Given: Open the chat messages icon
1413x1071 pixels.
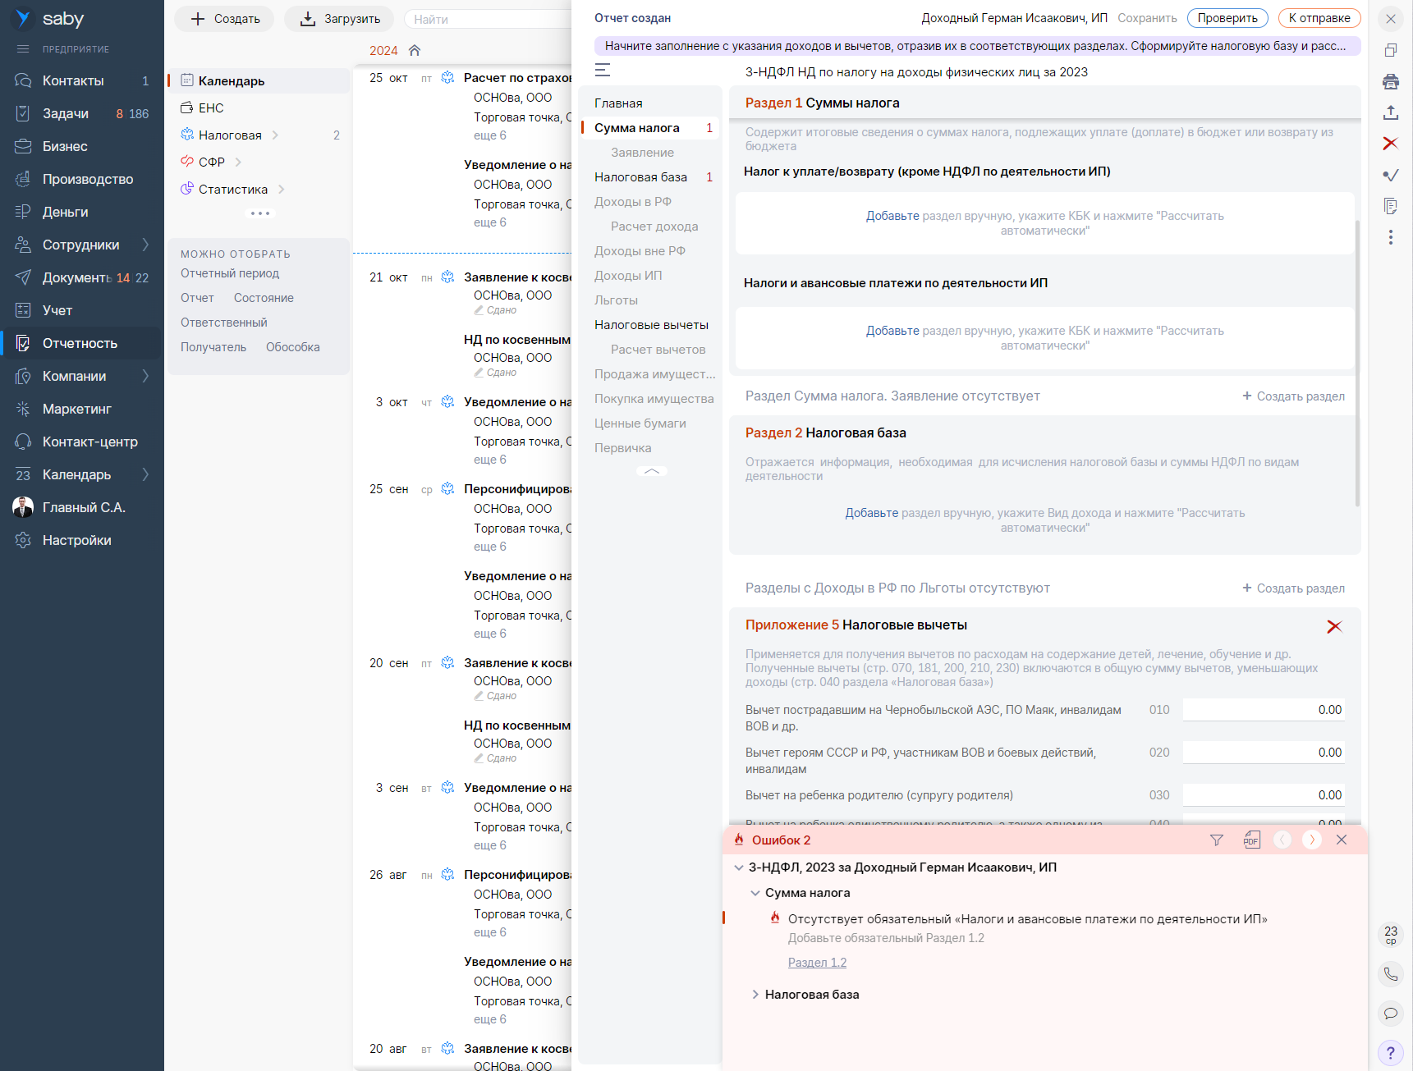Looking at the screenshot, I should 1390,1014.
